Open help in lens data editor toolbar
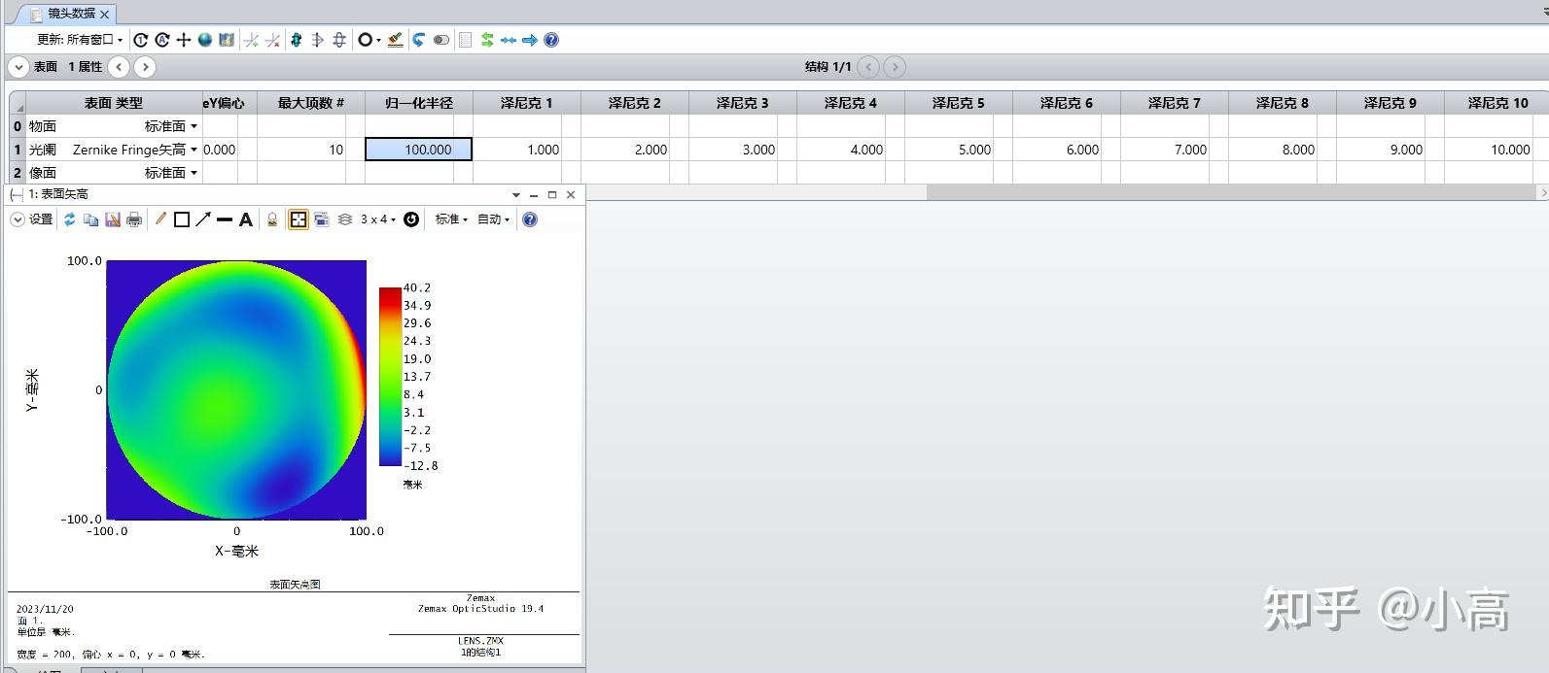The image size is (1549, 673). [551, 40]
